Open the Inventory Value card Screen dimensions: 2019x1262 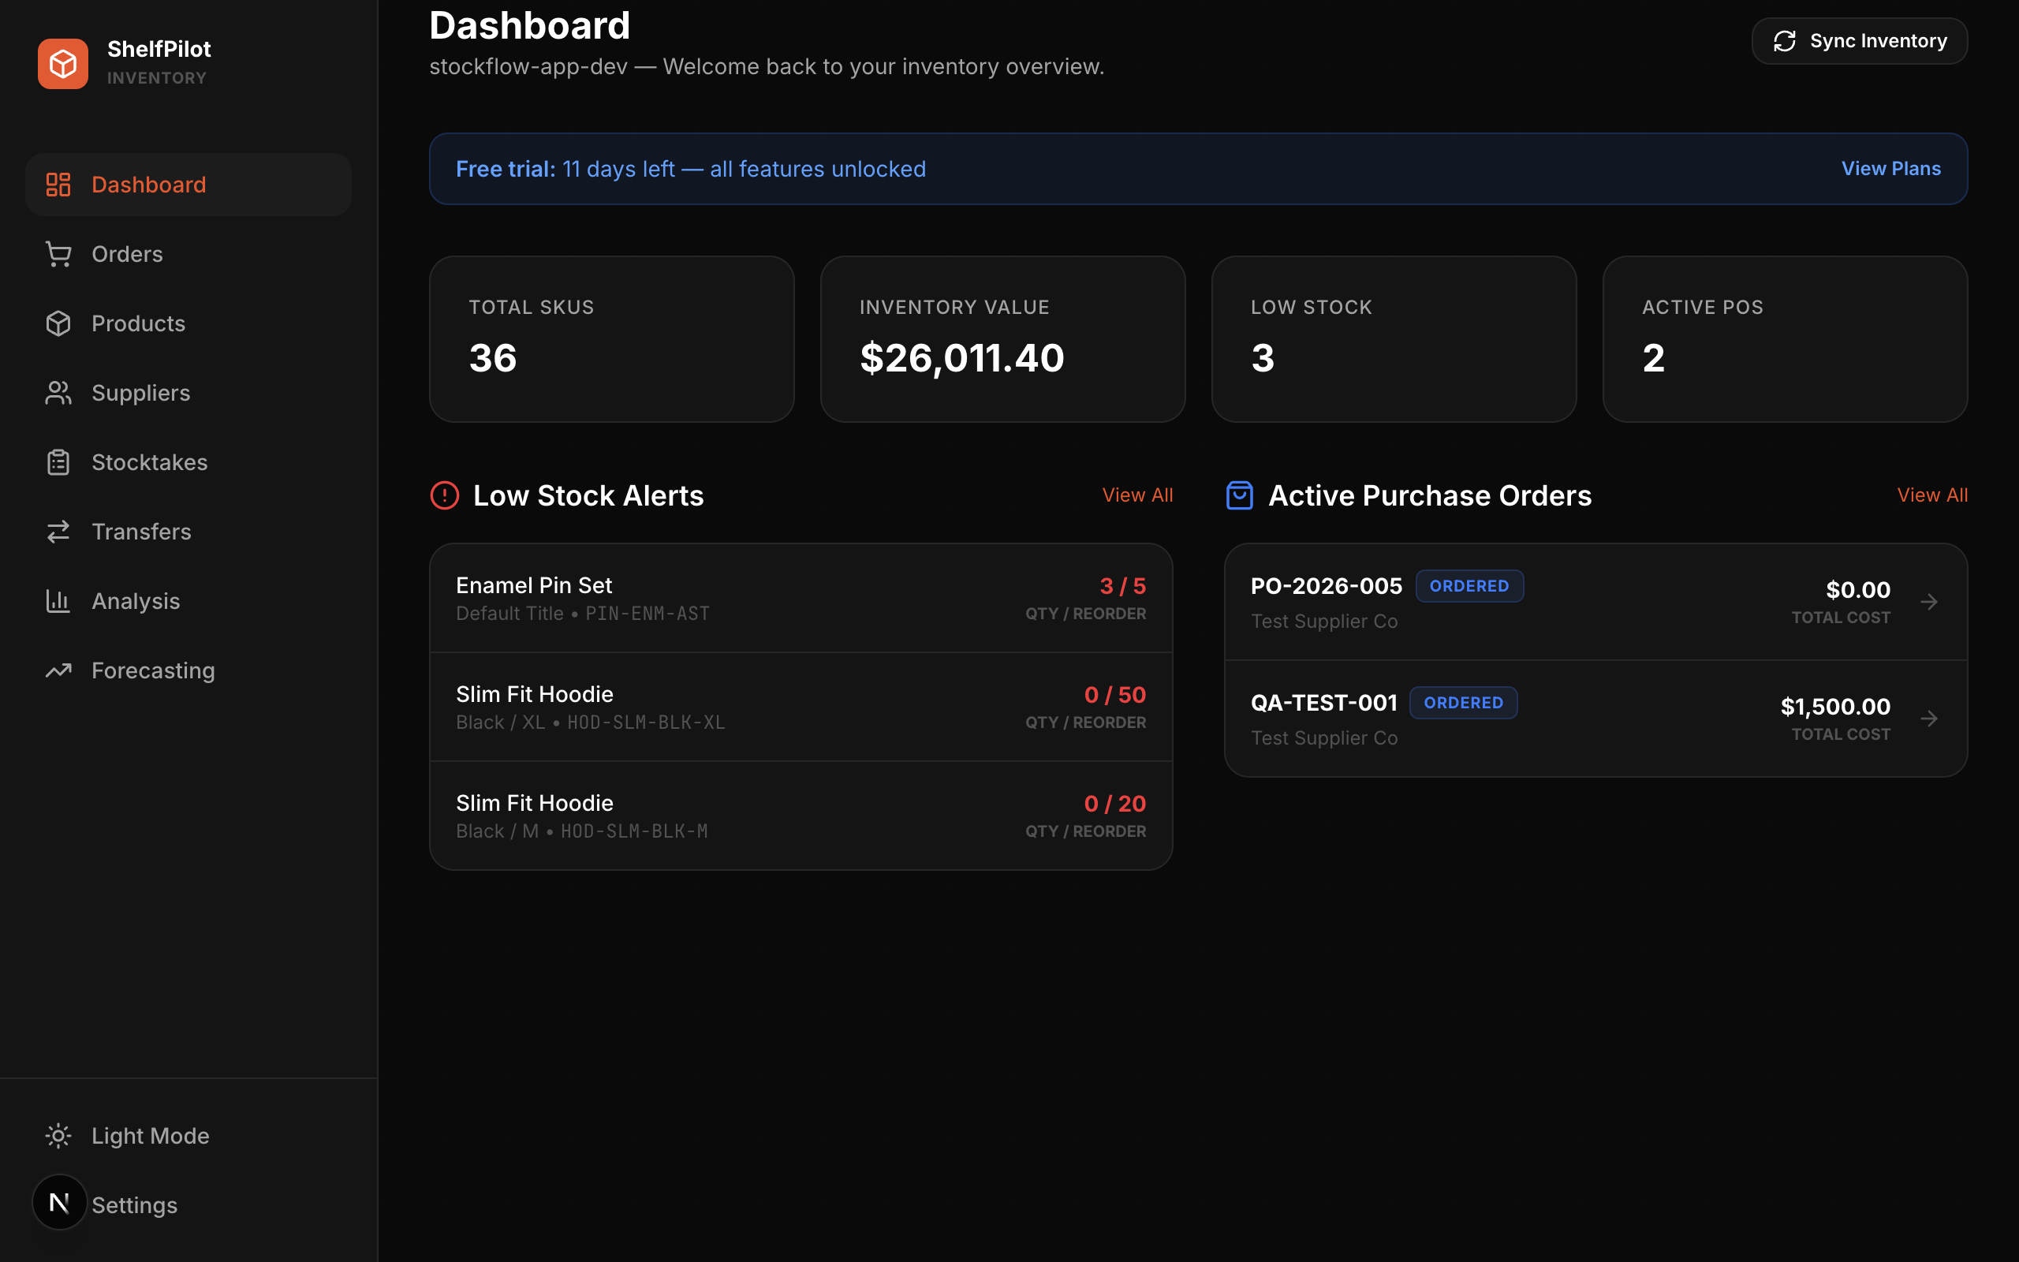(x=1003, y=339)
